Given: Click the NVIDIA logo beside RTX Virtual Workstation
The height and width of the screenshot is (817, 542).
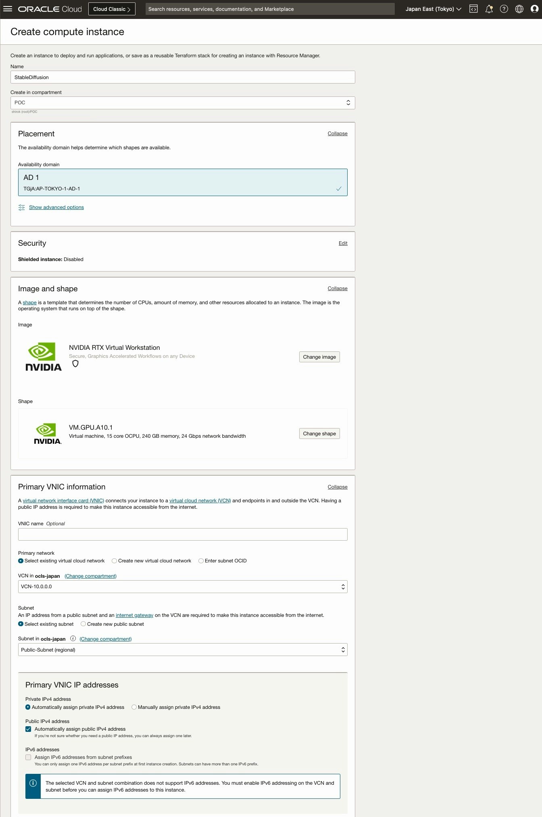Looking at the screenshot, I should point(44,357).
